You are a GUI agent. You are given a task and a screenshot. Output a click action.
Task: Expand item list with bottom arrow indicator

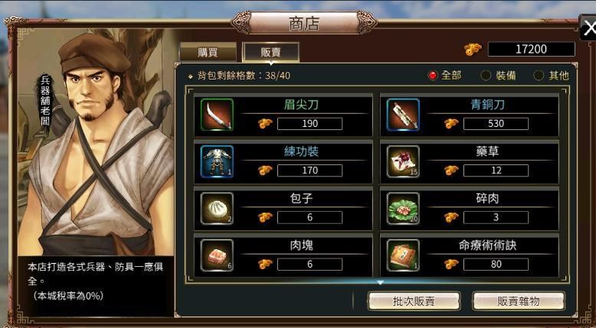tap(380, 282)
